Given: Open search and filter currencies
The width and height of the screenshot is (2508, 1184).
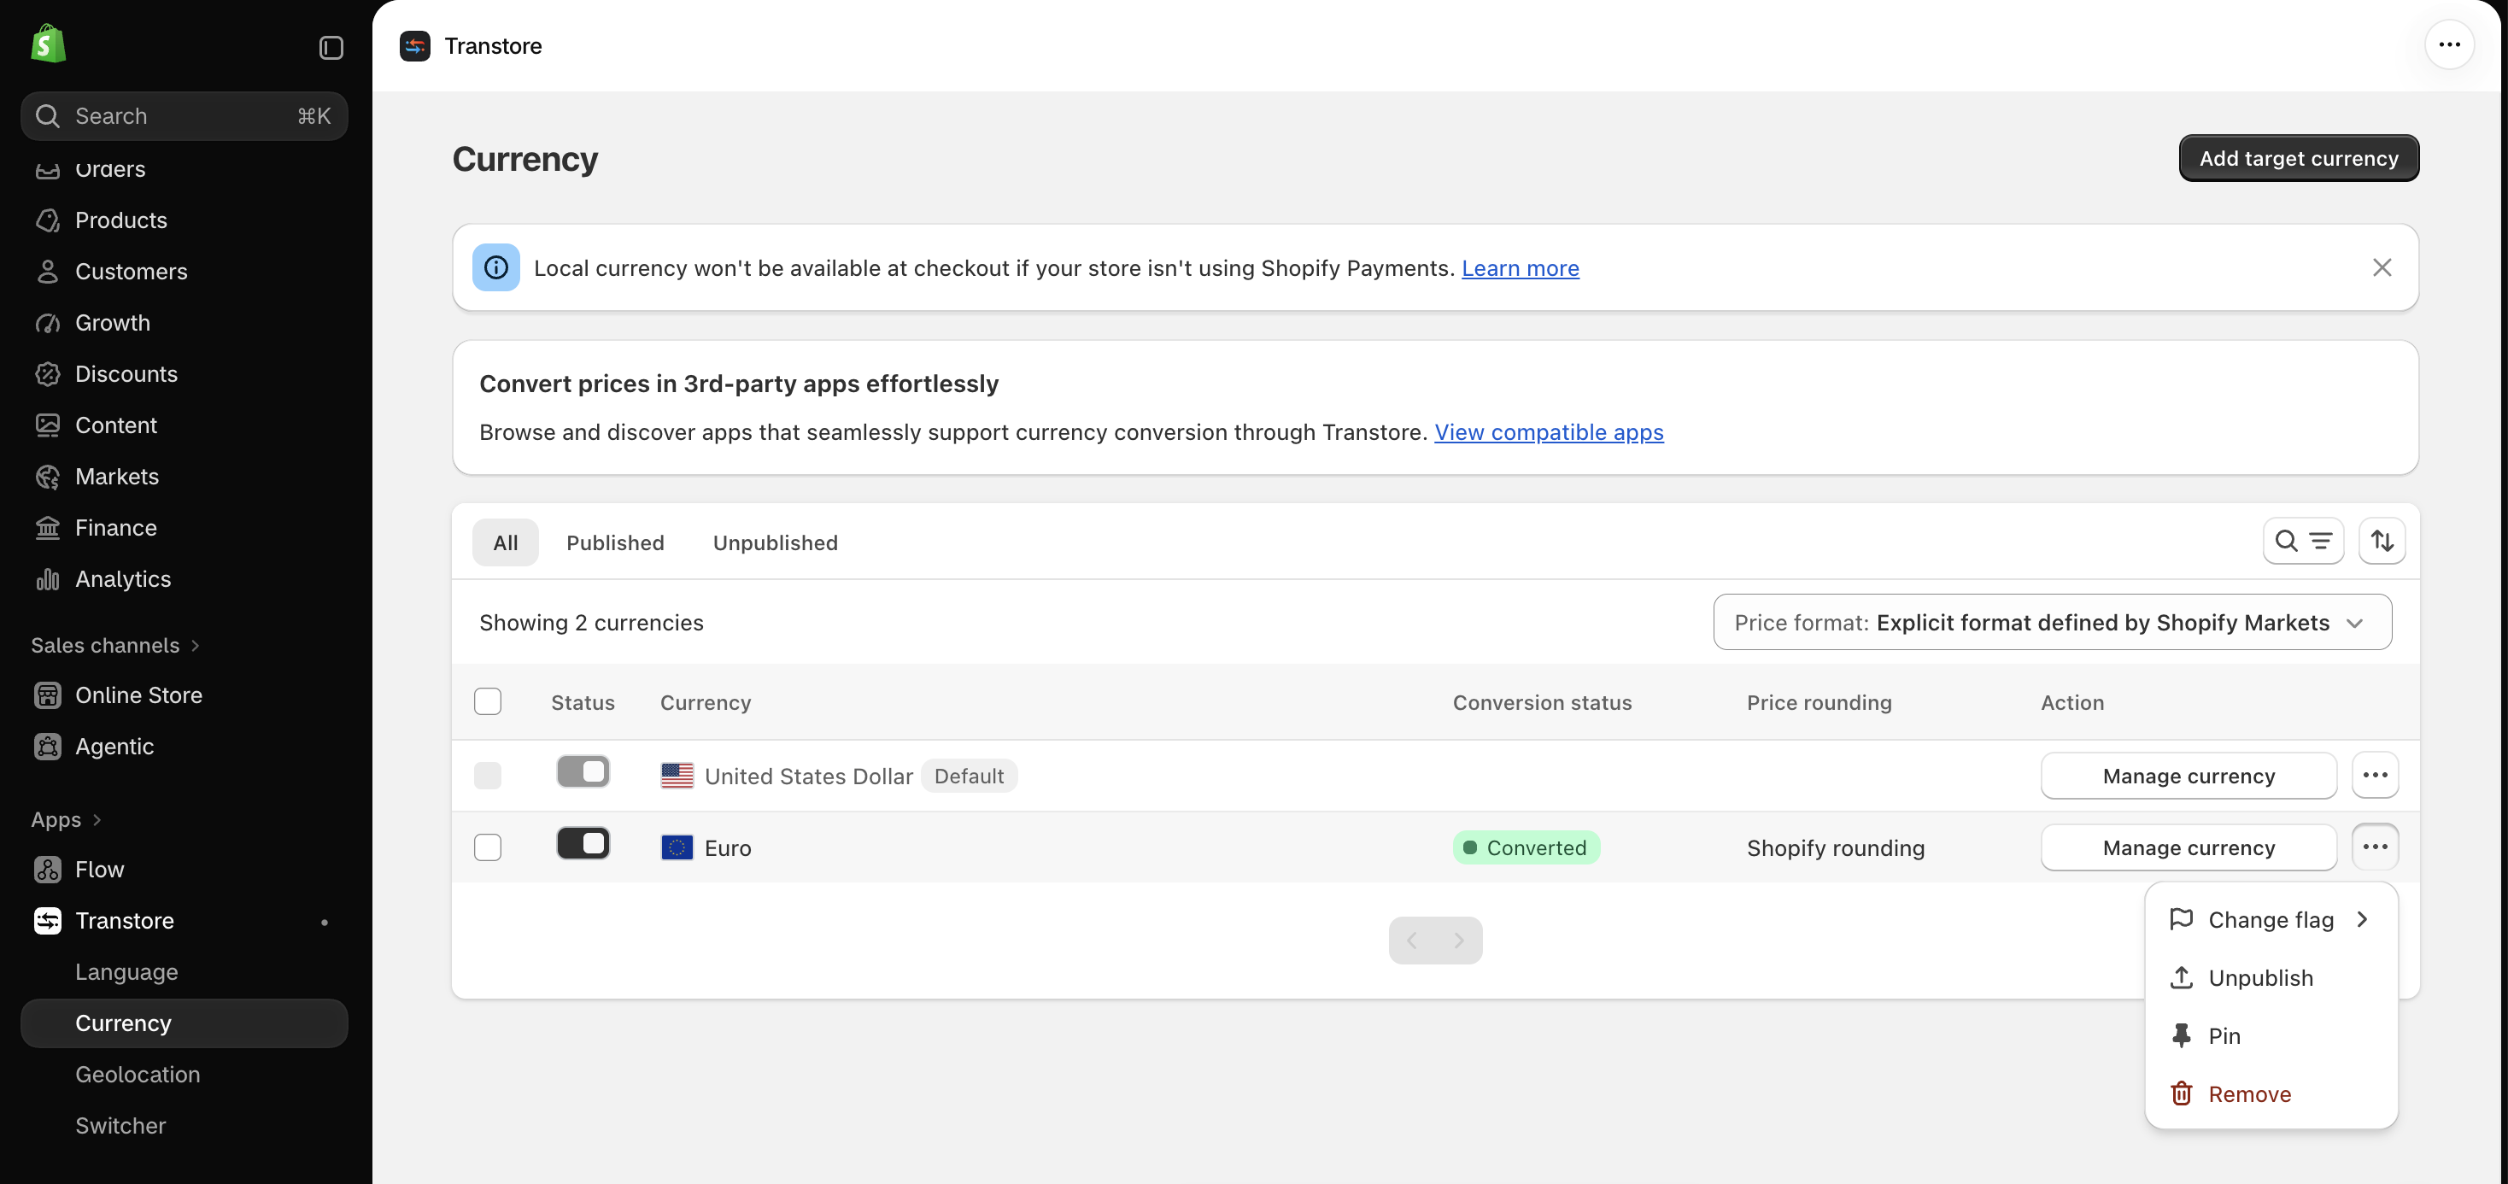Looking at the screenshot, I should click(2303, 542).
